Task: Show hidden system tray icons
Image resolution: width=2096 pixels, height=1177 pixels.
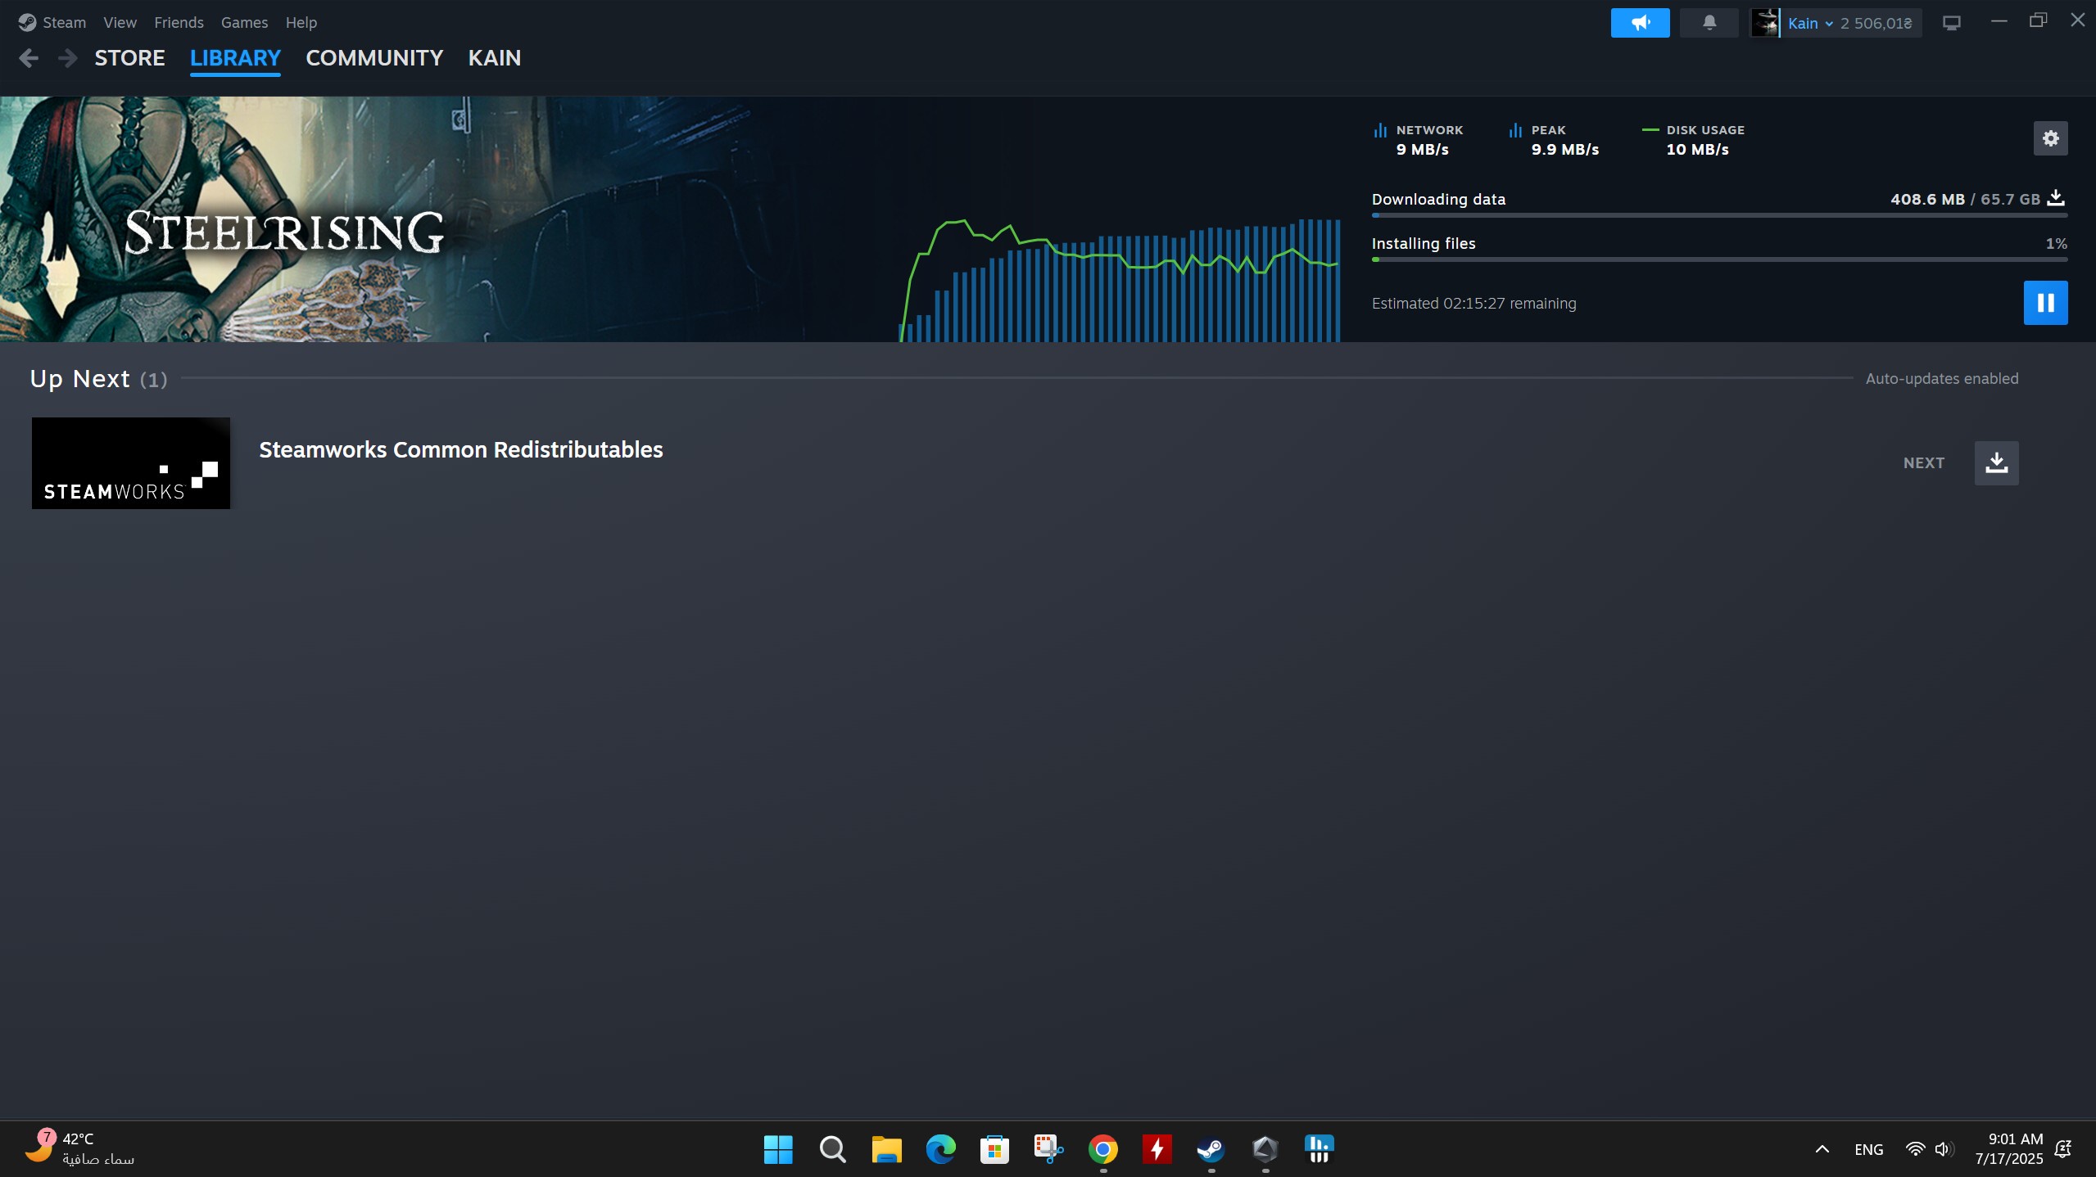Action: coord(1822,1149)
